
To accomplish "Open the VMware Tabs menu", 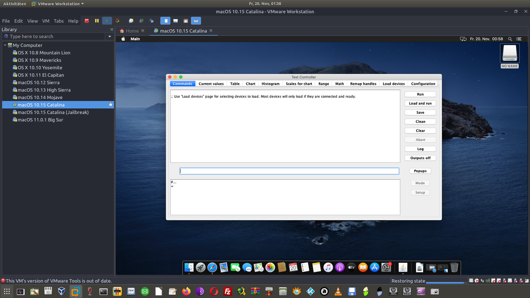I will [x=59, y=21].
